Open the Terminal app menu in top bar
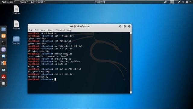The height and width of the screenshot is (109, 193). (38, 2)
